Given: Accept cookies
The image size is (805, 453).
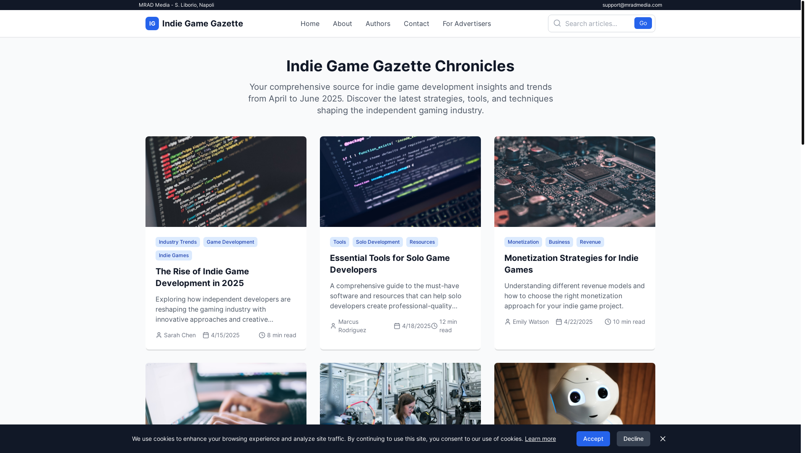Looking at the screenshot, I should tap(593, 439).
